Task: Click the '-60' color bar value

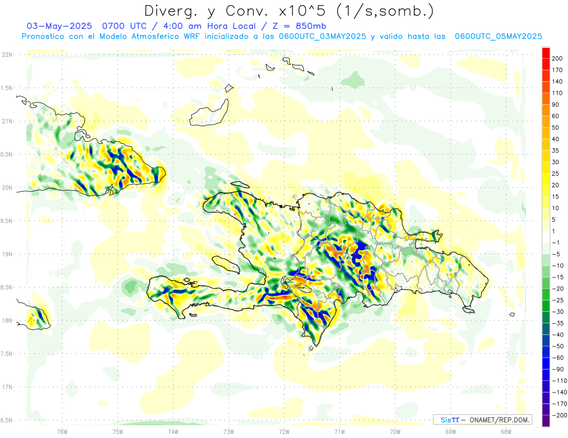Action: pyautogui.click(x=559, y=358)
